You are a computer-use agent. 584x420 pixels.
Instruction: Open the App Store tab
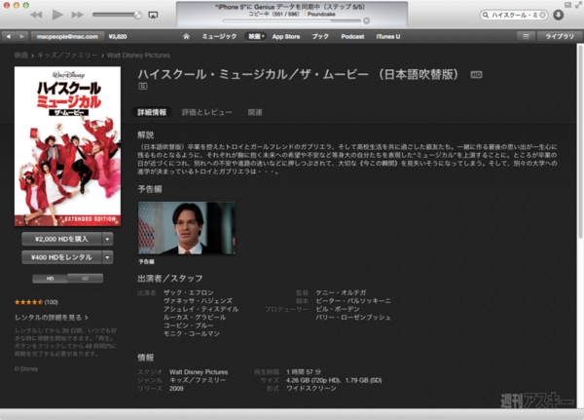[285, 37]
